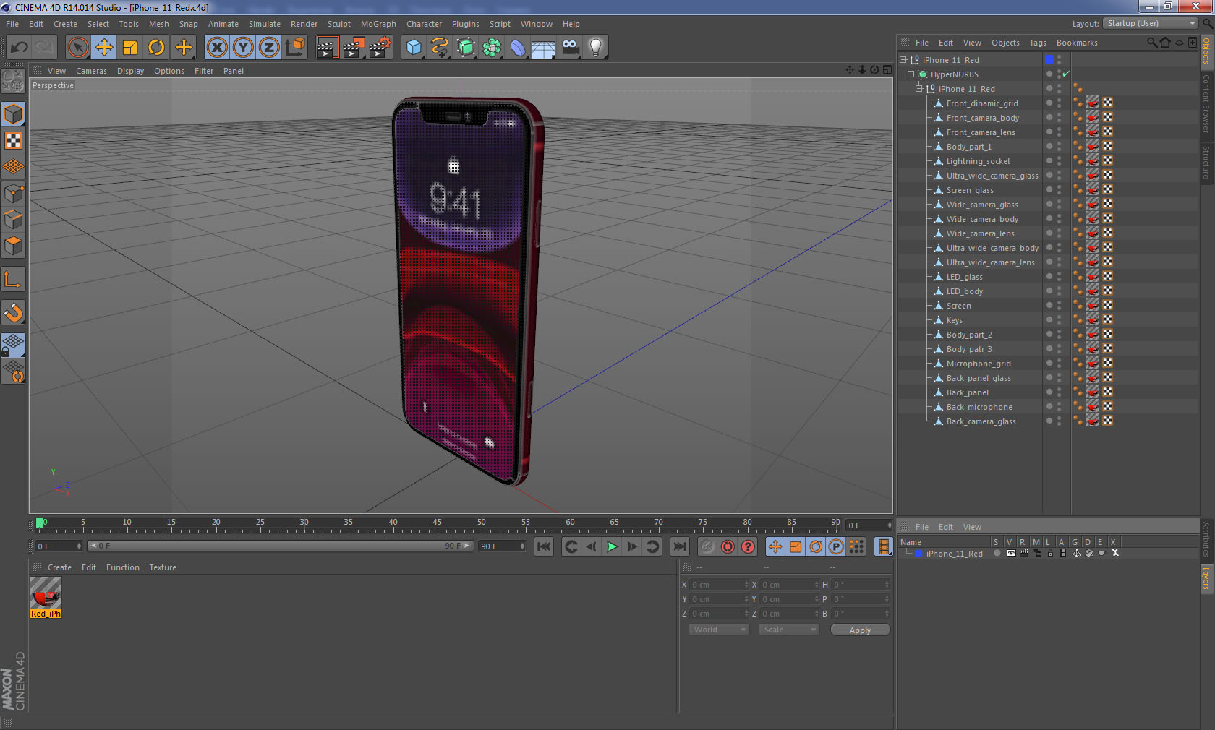Toggle X axis lock
This screenshot has width=1215, height=730.
(x=216, y=48)
